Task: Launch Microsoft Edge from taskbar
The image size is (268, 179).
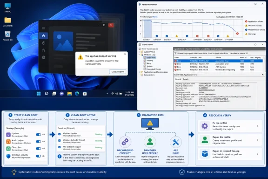Action: point(77,94)
